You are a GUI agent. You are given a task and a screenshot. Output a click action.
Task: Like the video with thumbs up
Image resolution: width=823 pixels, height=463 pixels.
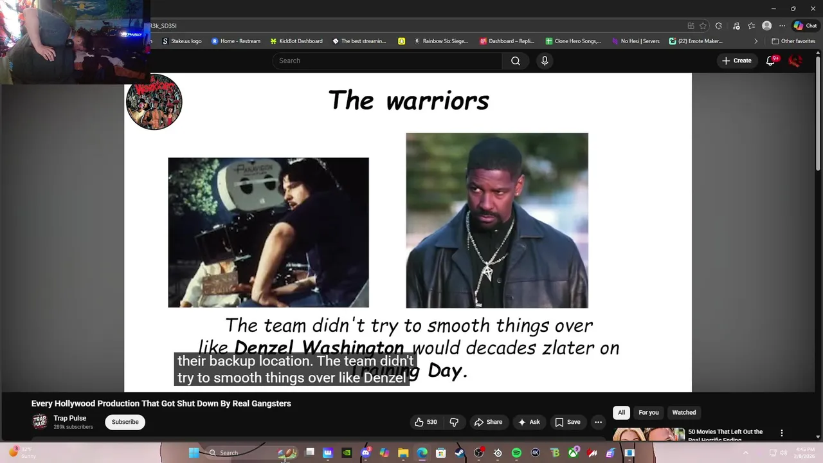pos(426,422)
